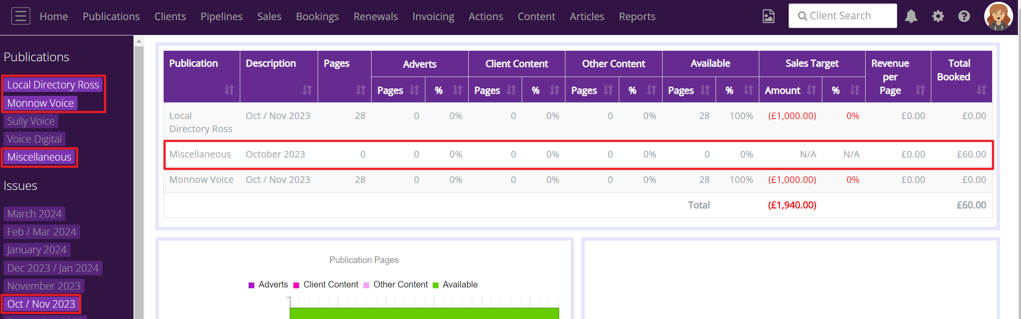This screenshot has height=319, width=1021.
Task: Sort by Other Content % column
Action: (652, 90)
